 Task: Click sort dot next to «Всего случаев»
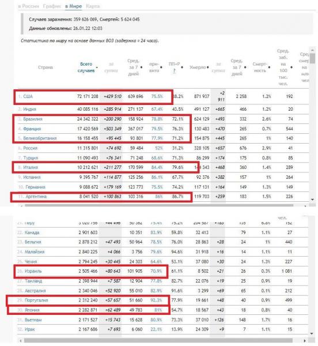click(97, 67)
